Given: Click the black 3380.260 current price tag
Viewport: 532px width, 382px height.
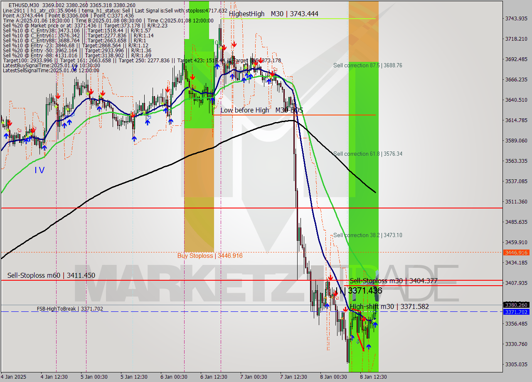Looking at the screenshot, I should pyautogui.click(x=515, y=304).
